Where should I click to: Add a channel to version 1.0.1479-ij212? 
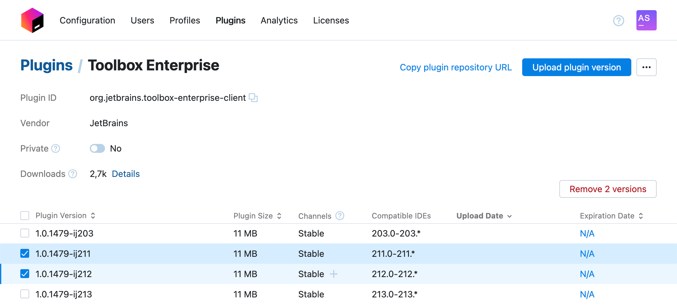(333, 274)
